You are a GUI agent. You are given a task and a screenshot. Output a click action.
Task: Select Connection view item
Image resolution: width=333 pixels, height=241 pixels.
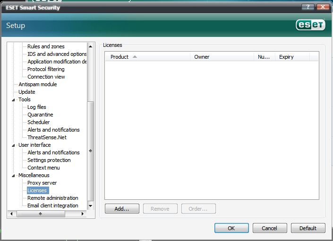(x=46, y=77)
